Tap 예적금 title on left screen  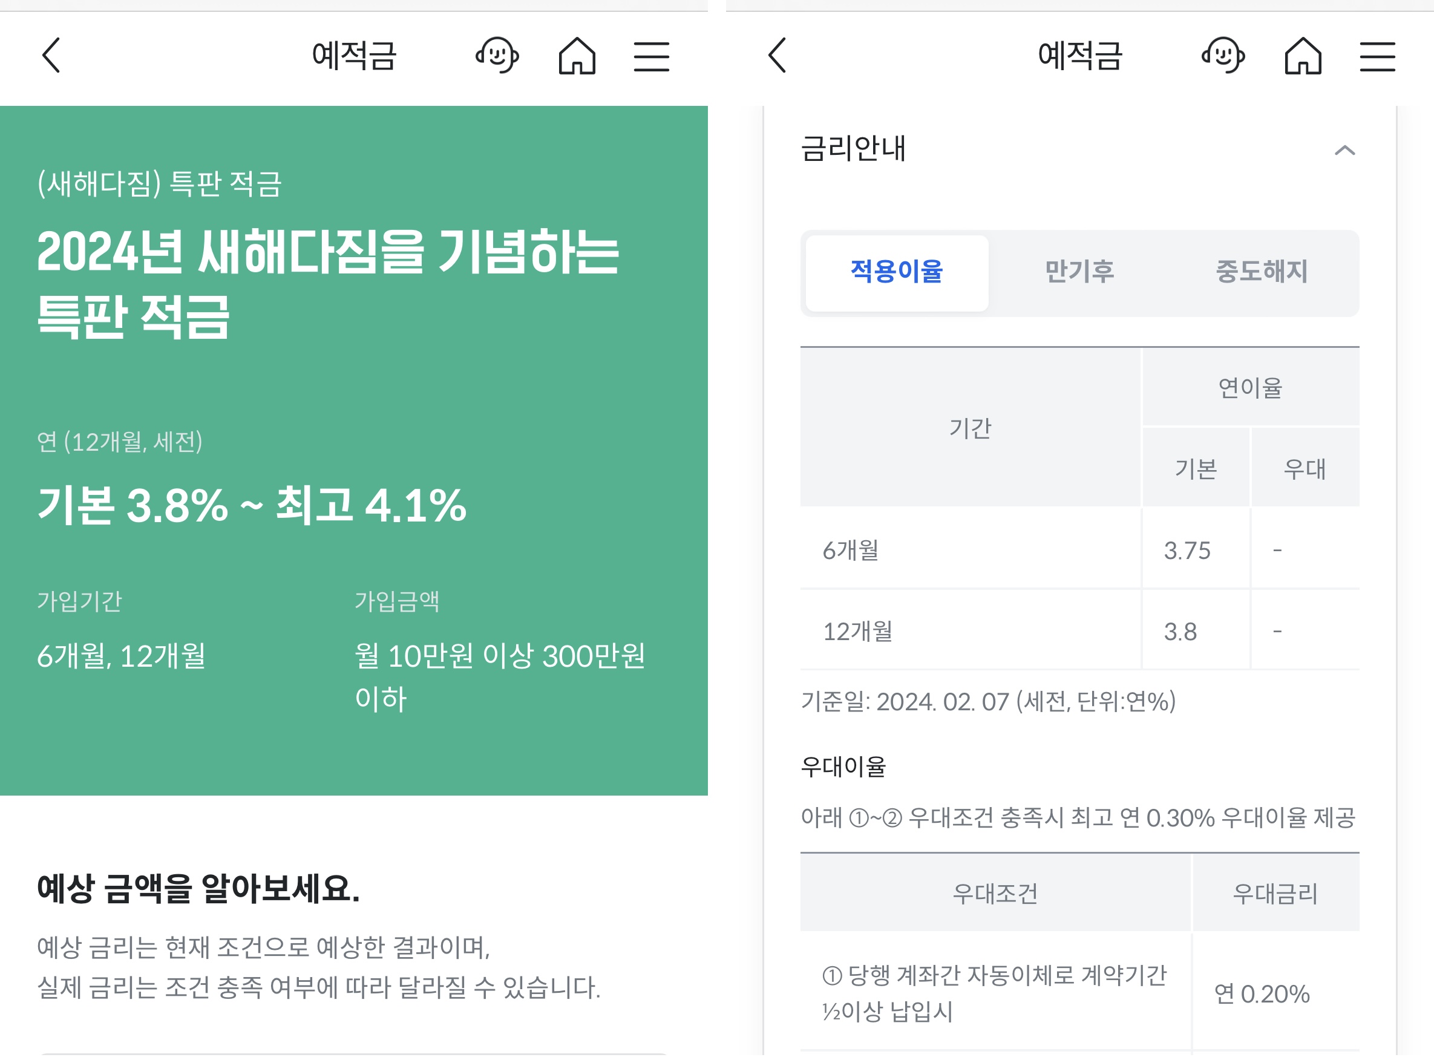pos(354,55)
